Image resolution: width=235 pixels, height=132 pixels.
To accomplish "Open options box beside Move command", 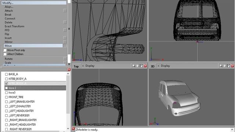I will [x=65, y=45].
